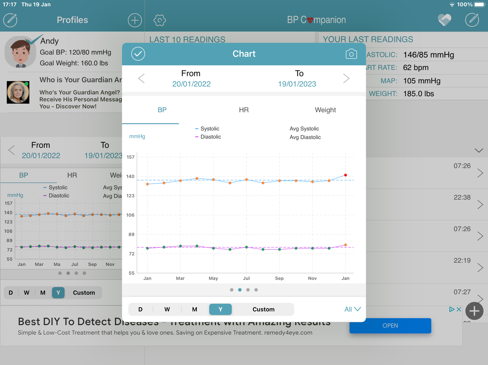Image resolution: width=488 pixels, height=365 pixels.
Task: Tap floating add reading plus button
Action: coord(474,311)
